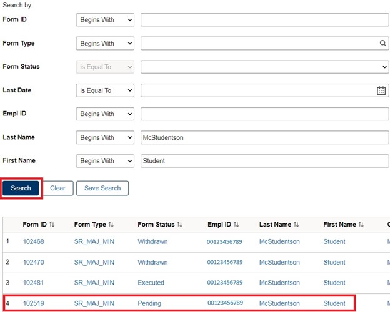Open the Form ID operator dropdown
The width and height of the screenshot is (390, 312).
tap(105, 20)
